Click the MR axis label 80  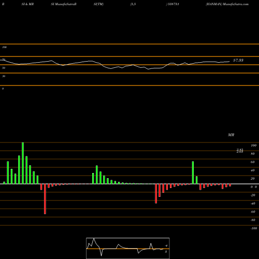tap(253, 154)
